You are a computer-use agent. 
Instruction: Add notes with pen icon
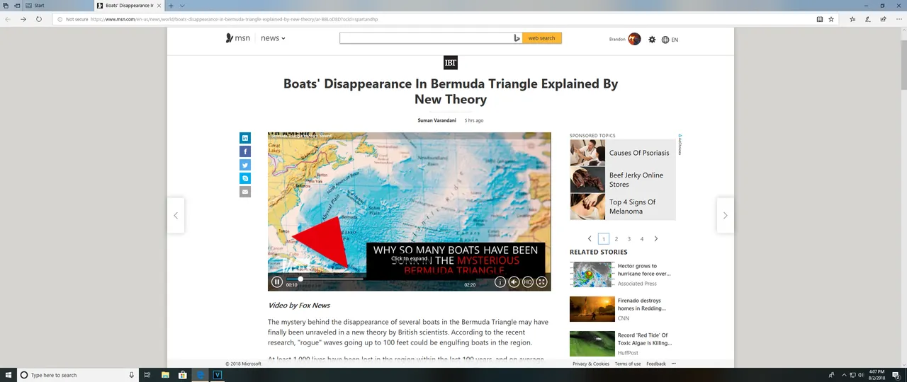[x=868, y=19]
